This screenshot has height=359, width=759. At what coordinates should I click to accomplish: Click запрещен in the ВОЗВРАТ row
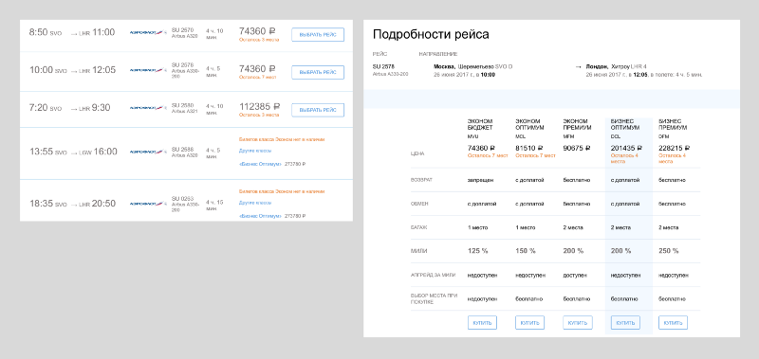pyautogui.click(x=480, y=180)
